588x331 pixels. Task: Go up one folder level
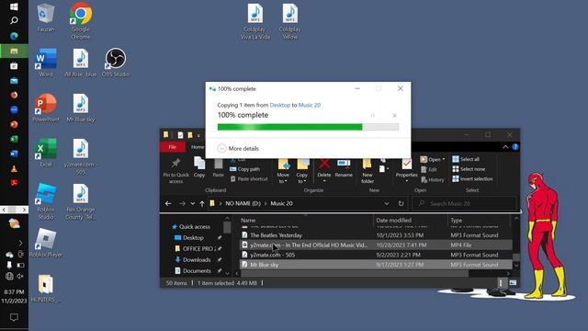click(x=202, y=203)
